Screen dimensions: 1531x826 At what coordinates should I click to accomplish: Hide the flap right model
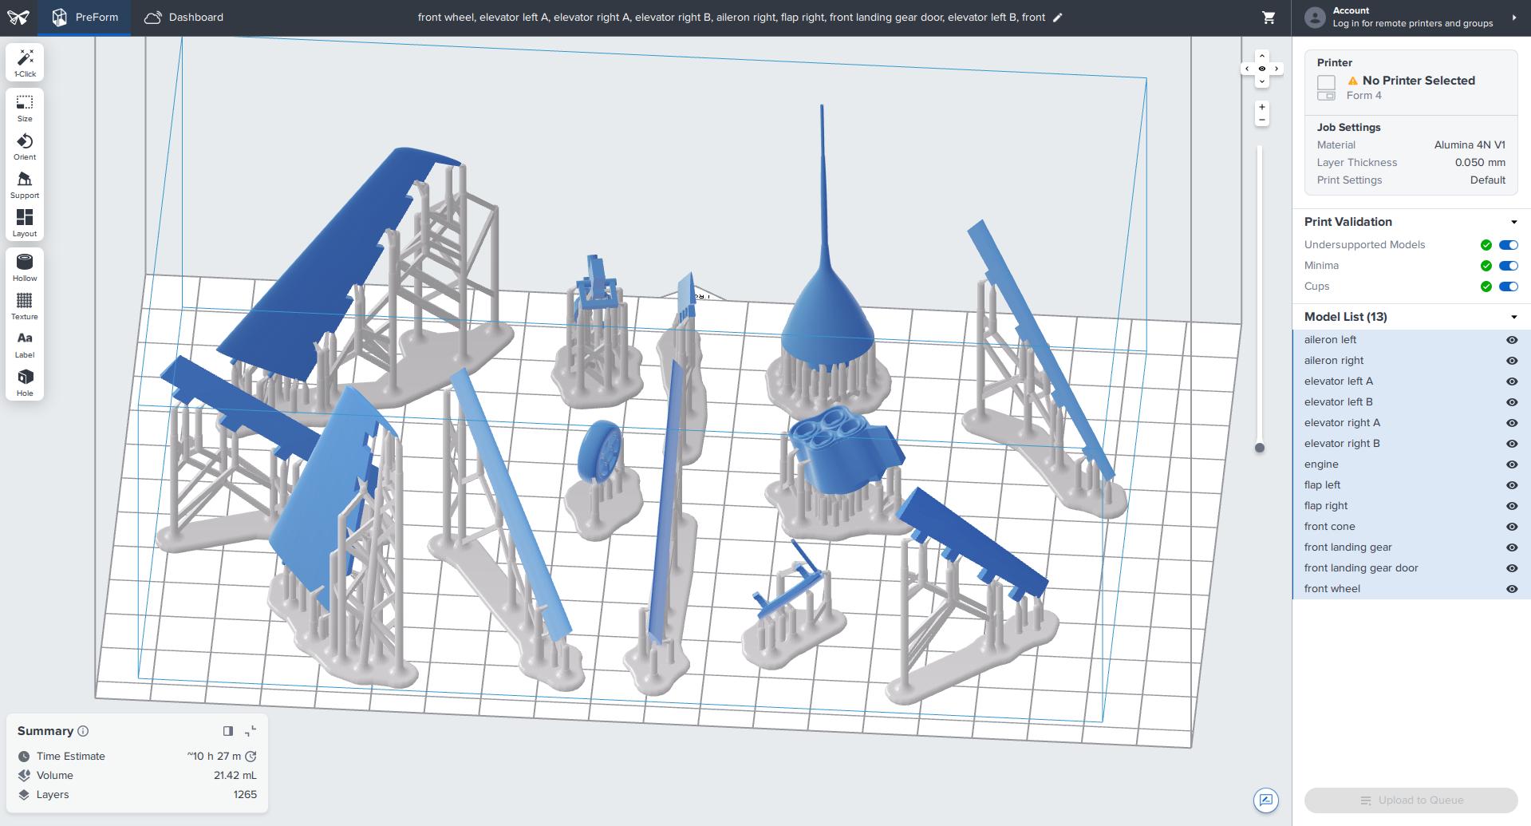click(x=1511, y=506)
